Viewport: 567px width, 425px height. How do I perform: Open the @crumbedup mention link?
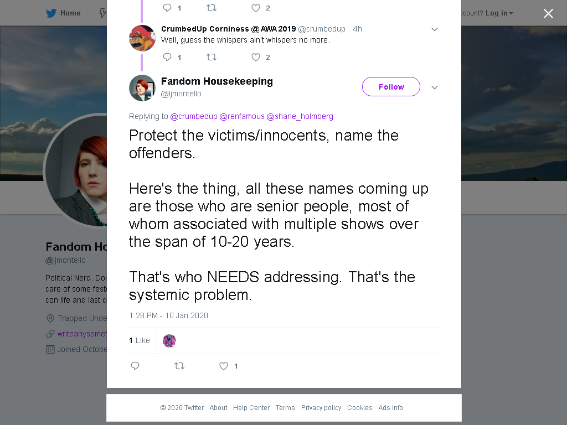[x=194, y=116]
